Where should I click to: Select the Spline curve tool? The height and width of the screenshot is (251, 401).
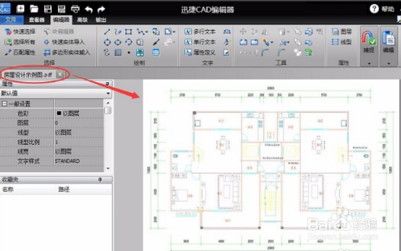(x=107, y=52)
